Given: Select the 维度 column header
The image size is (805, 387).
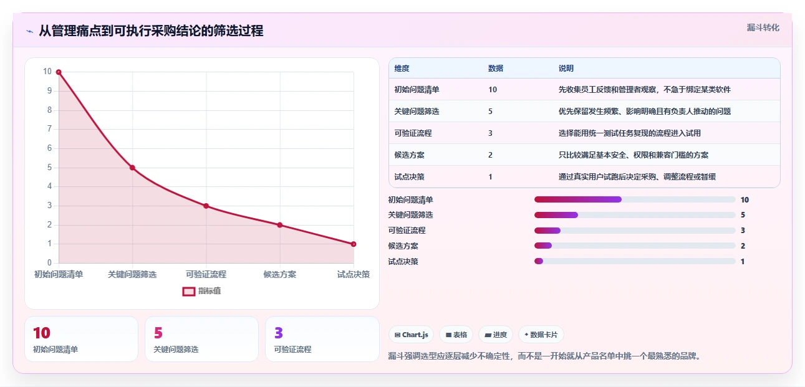Looking at the screenshot, I should click(x=402, y=69).
